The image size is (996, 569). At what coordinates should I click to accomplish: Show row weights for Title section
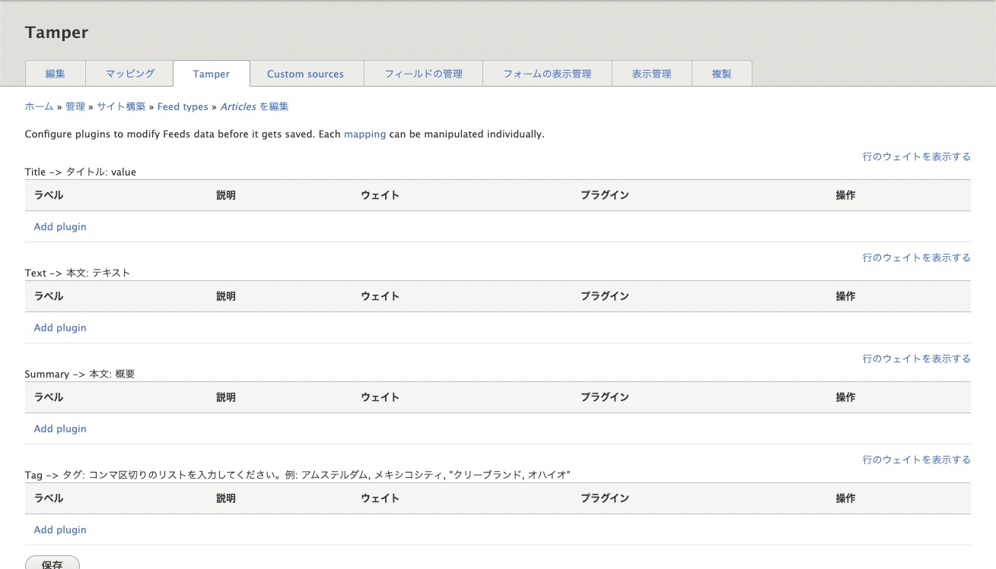917,156
